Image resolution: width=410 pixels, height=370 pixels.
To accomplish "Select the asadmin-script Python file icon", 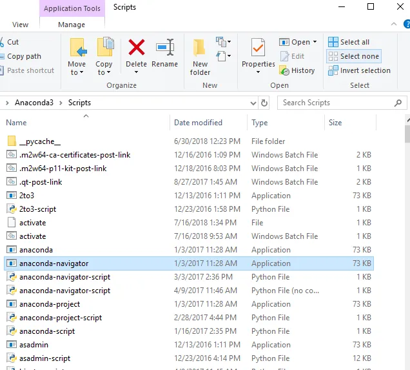I will point(12,358).
